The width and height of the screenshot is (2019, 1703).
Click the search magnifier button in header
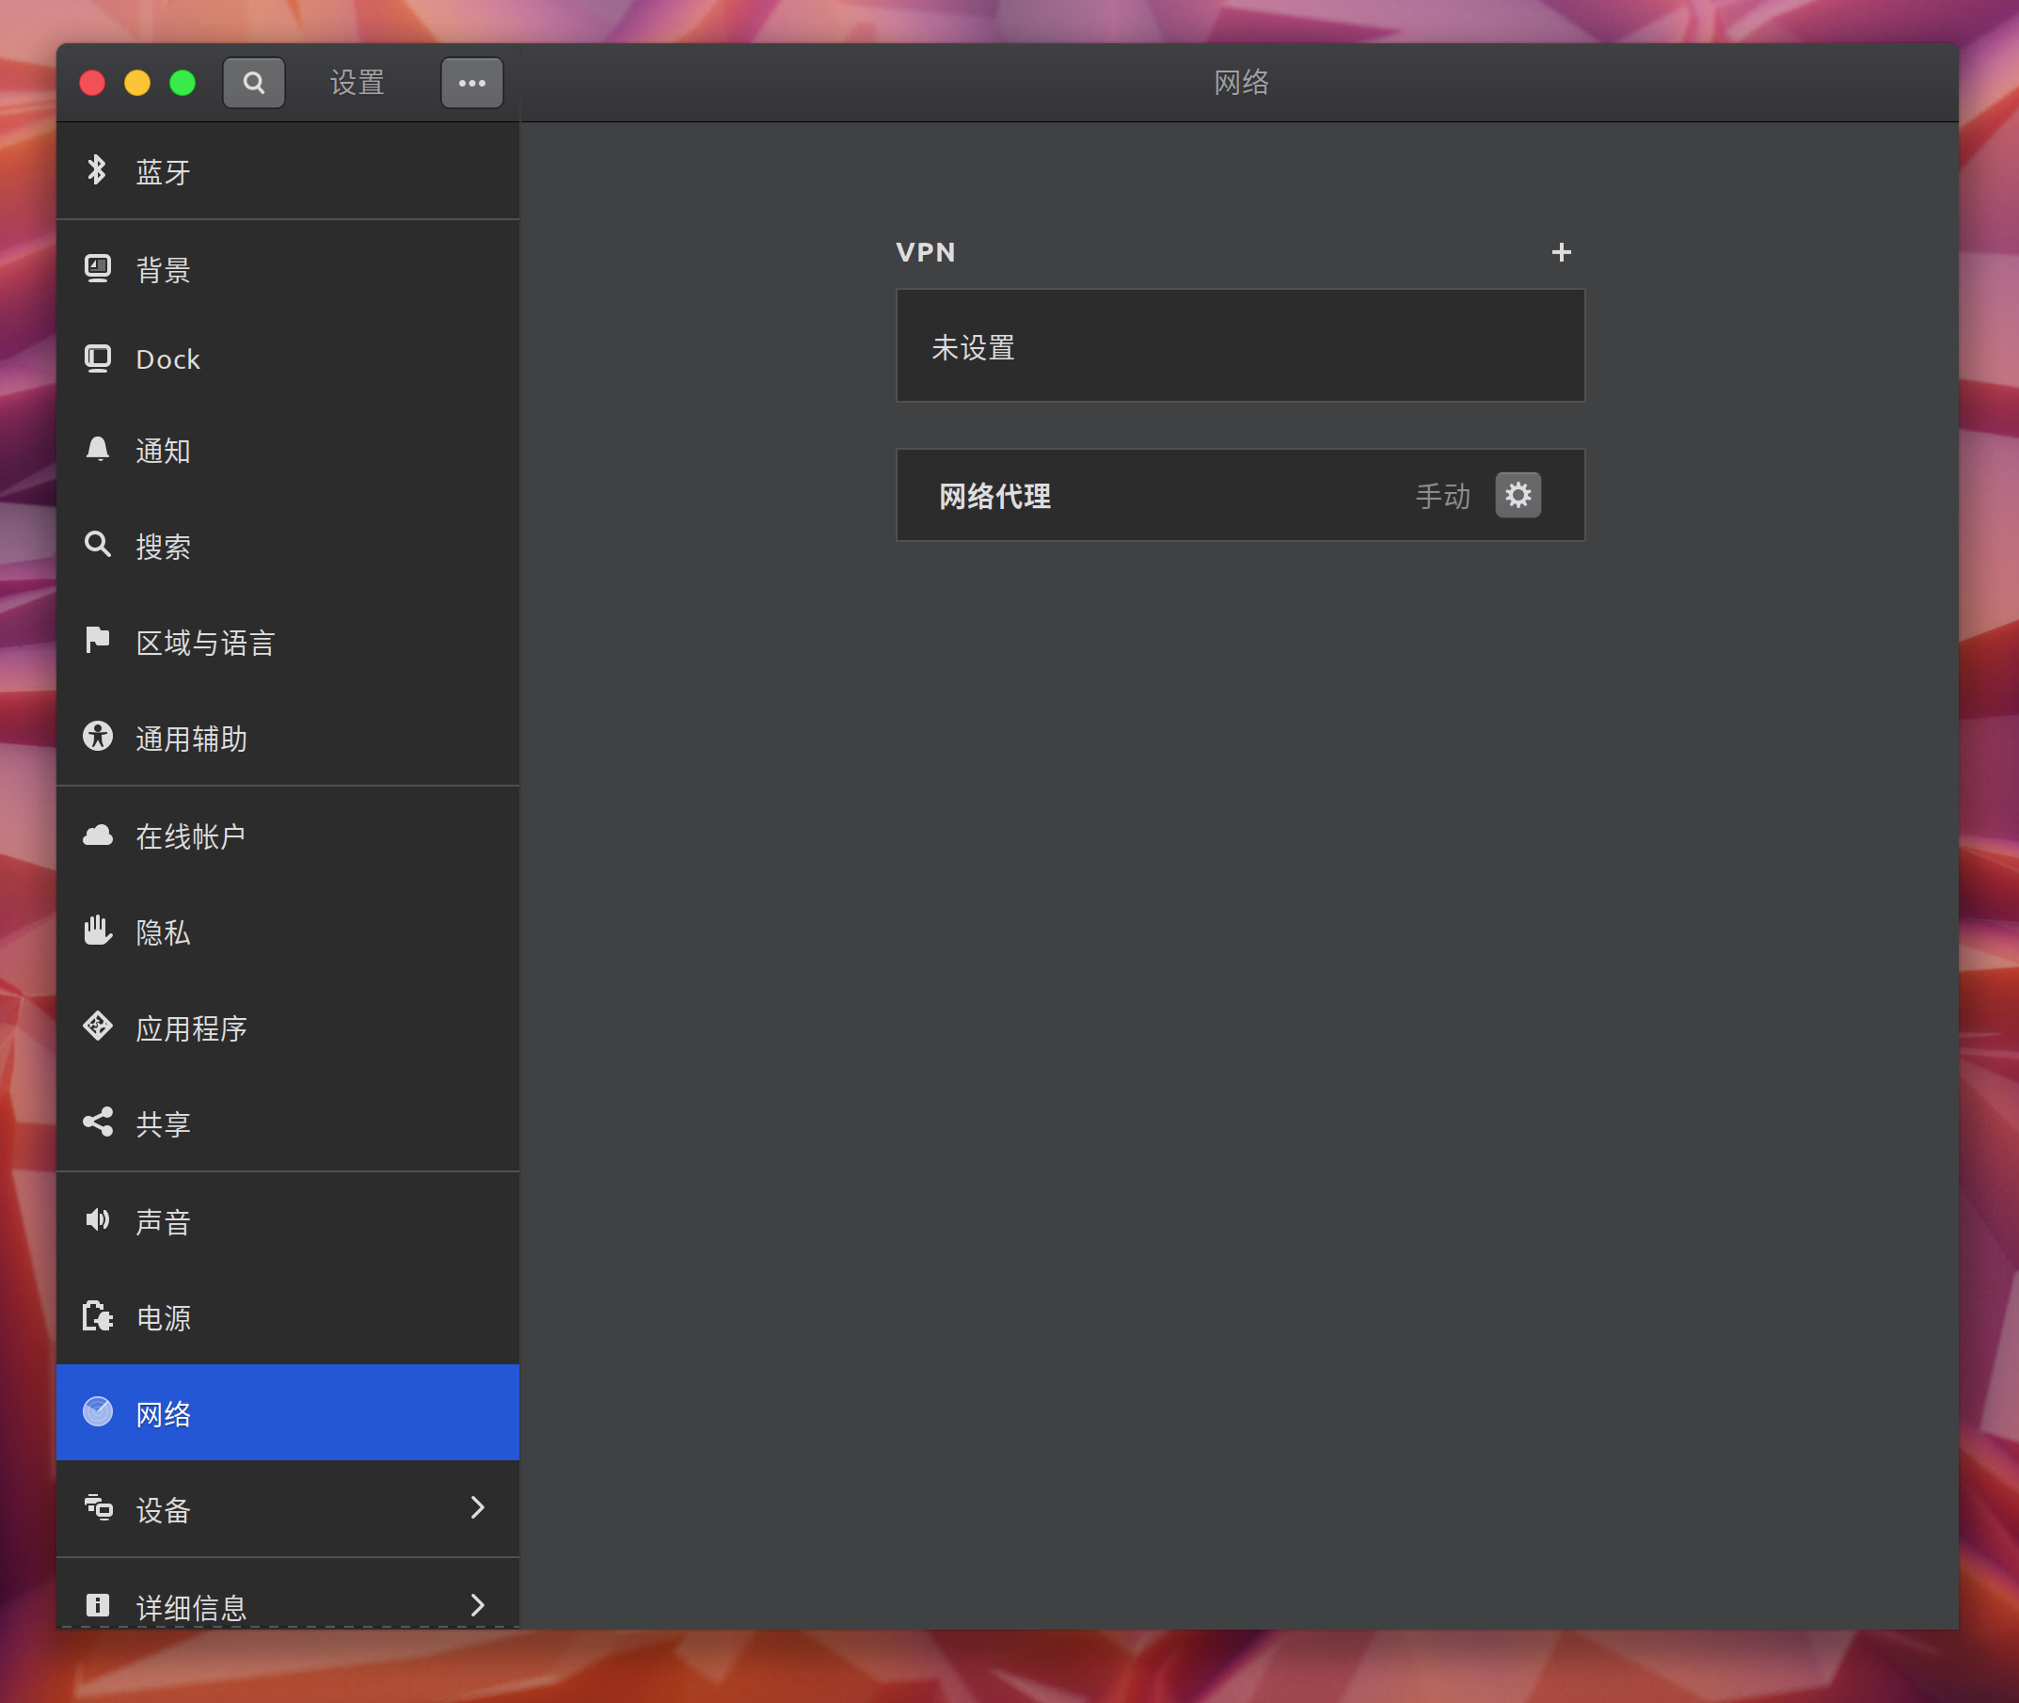pos(253,83)
